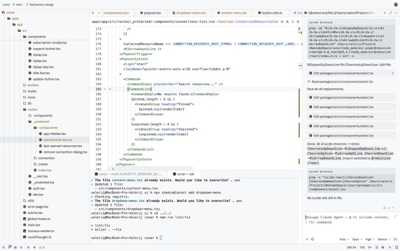Toggle the project panel icon in status bar
The height and width of the screenshot is (251, 400).
[x=4, y=247]
